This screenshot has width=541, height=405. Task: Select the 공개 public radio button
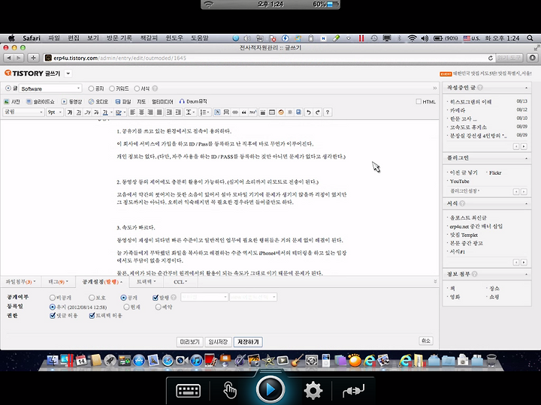(x=123, y=298)
